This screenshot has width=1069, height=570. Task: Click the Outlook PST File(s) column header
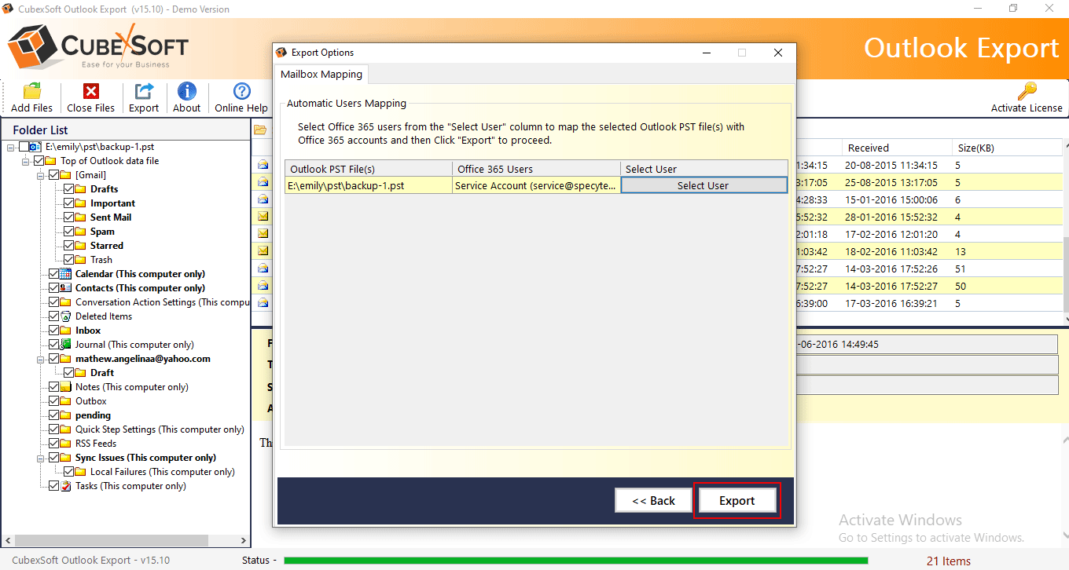click(x=369, y=169)
